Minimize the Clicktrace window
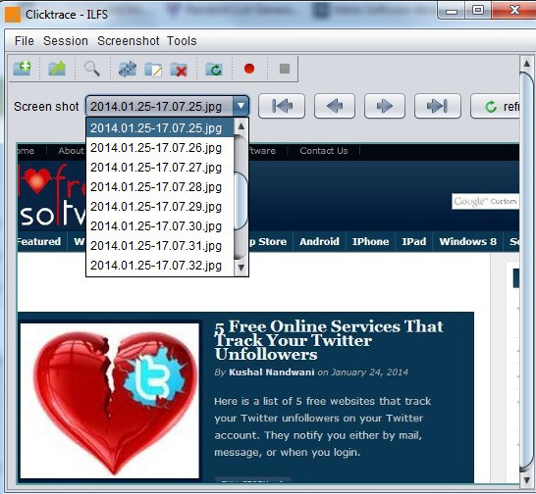The height and width of the screenshot is (494, 536). tap(452, 11)
